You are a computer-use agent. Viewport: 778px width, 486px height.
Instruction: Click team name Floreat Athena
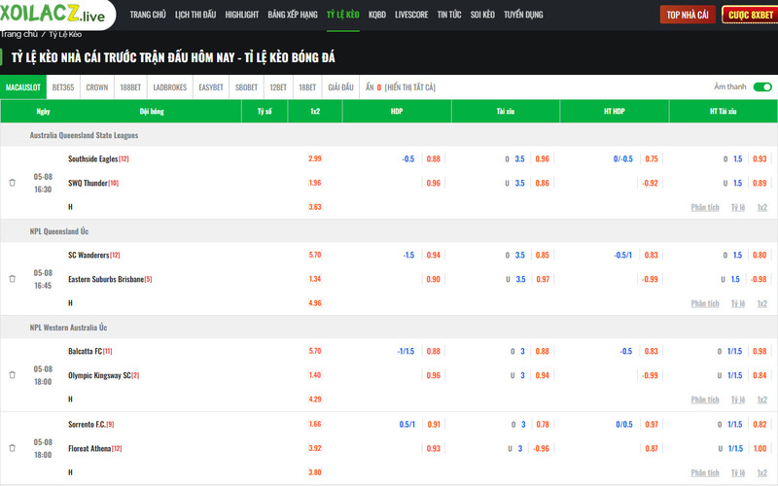pos(89,449)
